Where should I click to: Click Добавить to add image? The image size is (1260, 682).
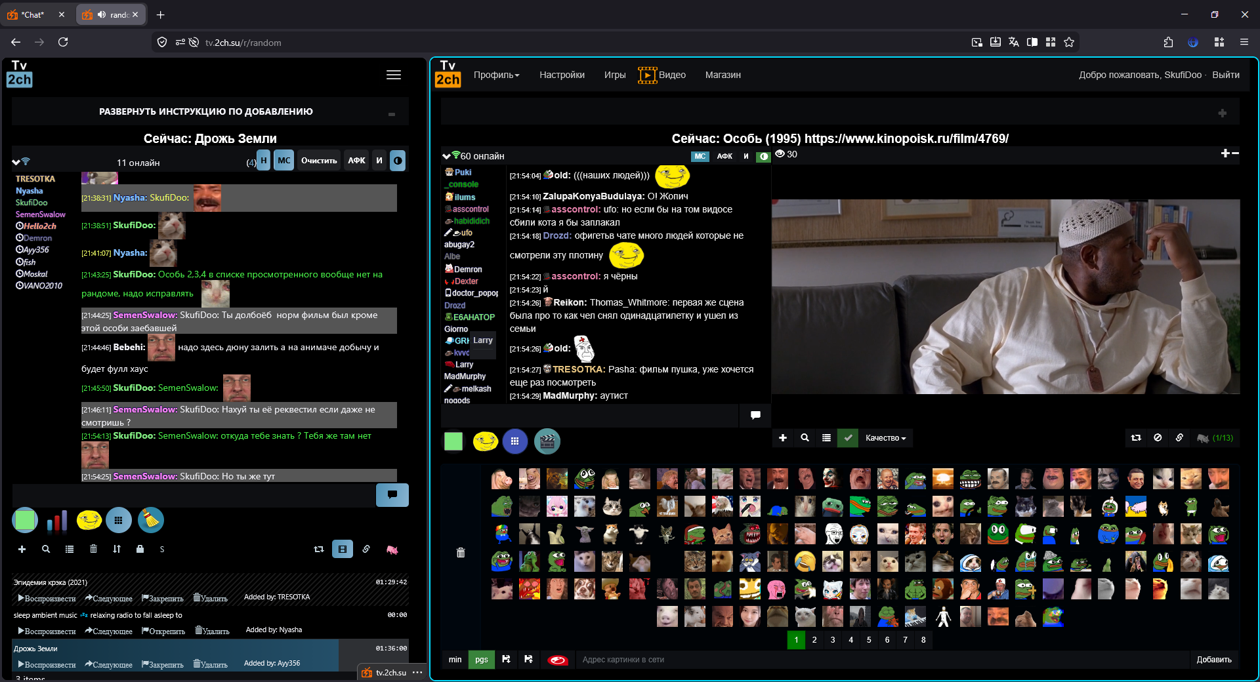1214,660
